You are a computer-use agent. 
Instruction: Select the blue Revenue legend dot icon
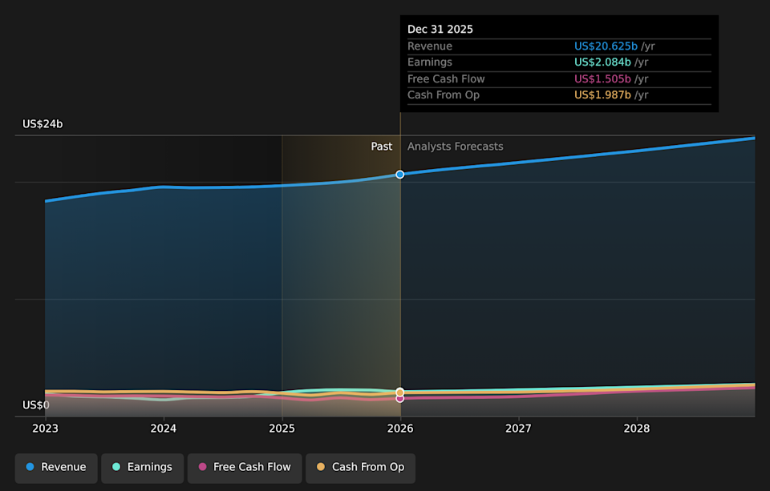[x=30, y=467]
